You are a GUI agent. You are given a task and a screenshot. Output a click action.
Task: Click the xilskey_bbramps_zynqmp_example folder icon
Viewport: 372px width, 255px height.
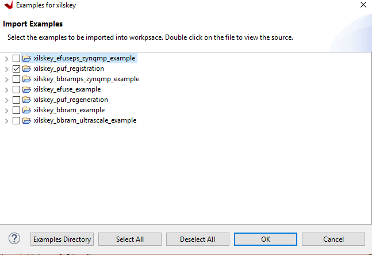point(26,79)
